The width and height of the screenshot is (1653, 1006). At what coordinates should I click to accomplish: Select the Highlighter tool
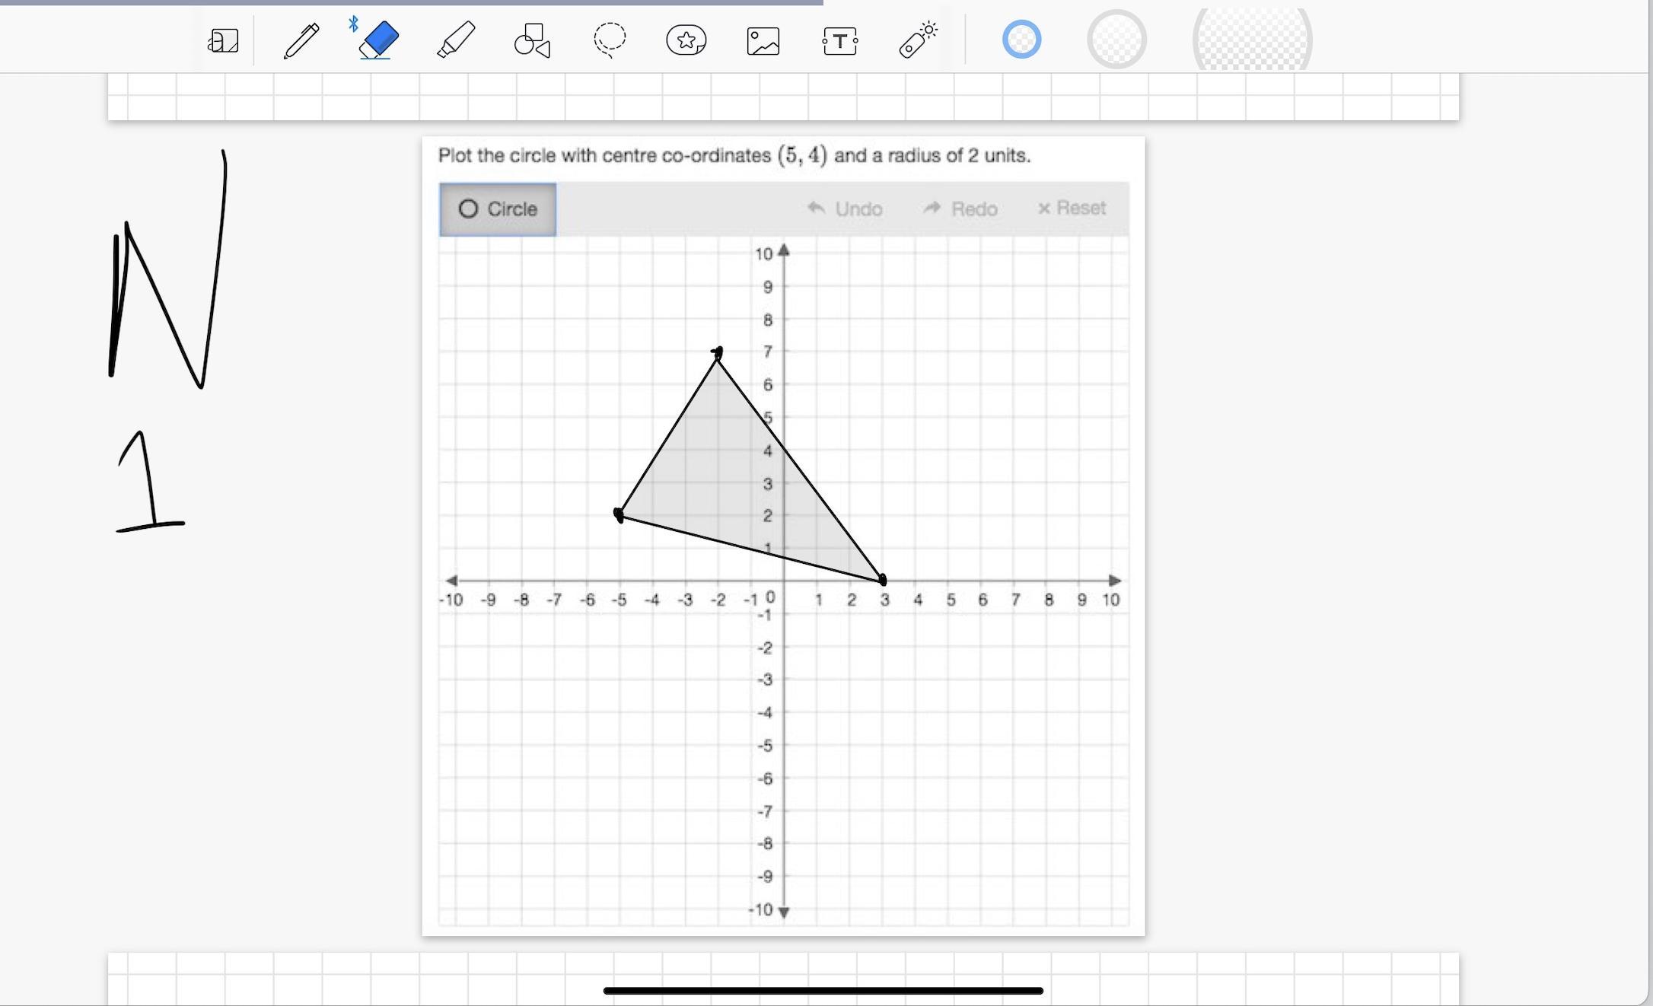(x=456, y=40)
